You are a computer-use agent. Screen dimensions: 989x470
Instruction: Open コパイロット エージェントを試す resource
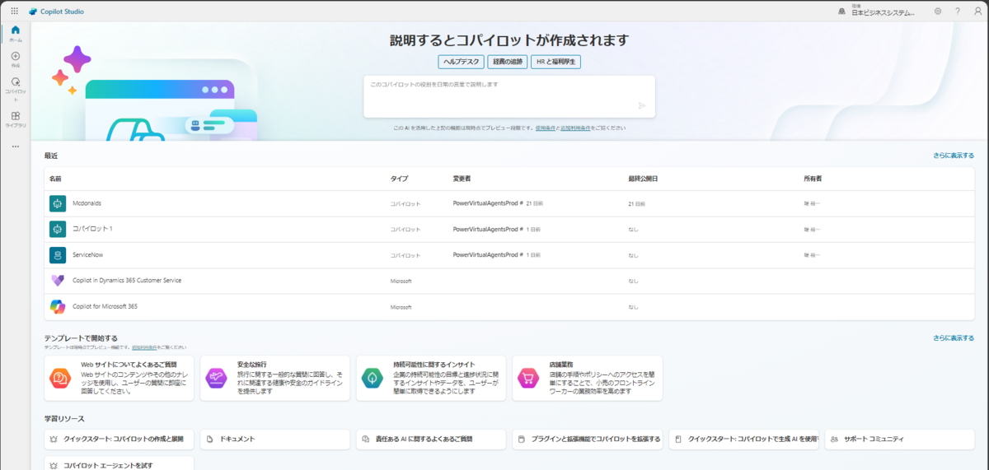click(120, 463)
